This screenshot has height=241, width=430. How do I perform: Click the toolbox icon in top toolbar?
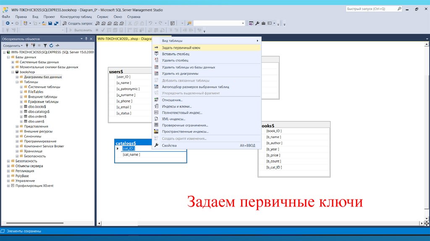pyautogui.click(x=263, y=24)
